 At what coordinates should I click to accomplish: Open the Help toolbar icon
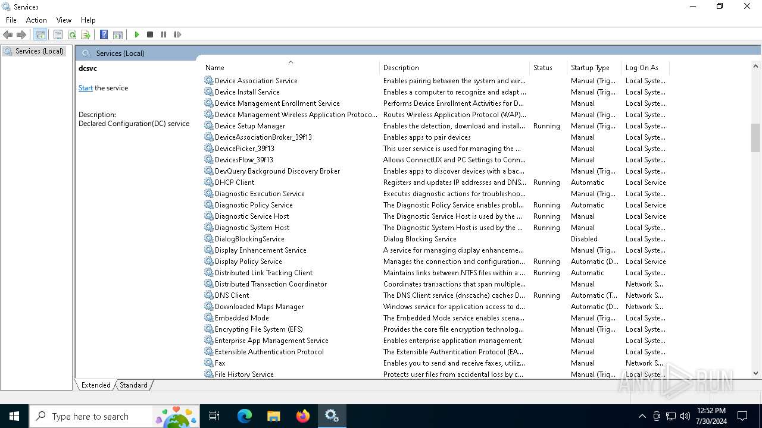(x=104, y=34)
